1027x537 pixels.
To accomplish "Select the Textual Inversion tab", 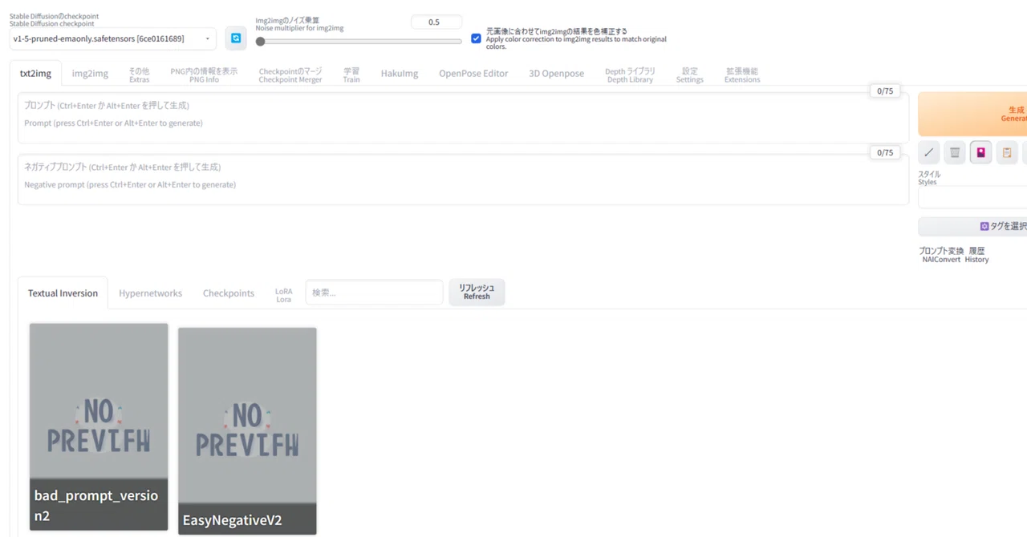I will click(63, 293).
